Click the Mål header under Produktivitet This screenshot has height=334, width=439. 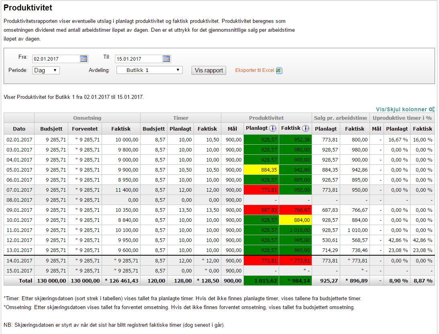pyautogui.click(x=233, y=129)
